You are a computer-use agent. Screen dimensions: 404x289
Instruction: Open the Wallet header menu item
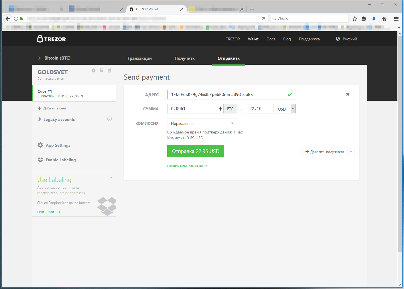tap(253, 39)
